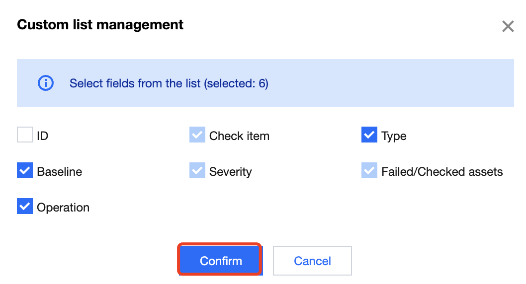
Task: Click the Check item label text
Action: tap(239, 136)
